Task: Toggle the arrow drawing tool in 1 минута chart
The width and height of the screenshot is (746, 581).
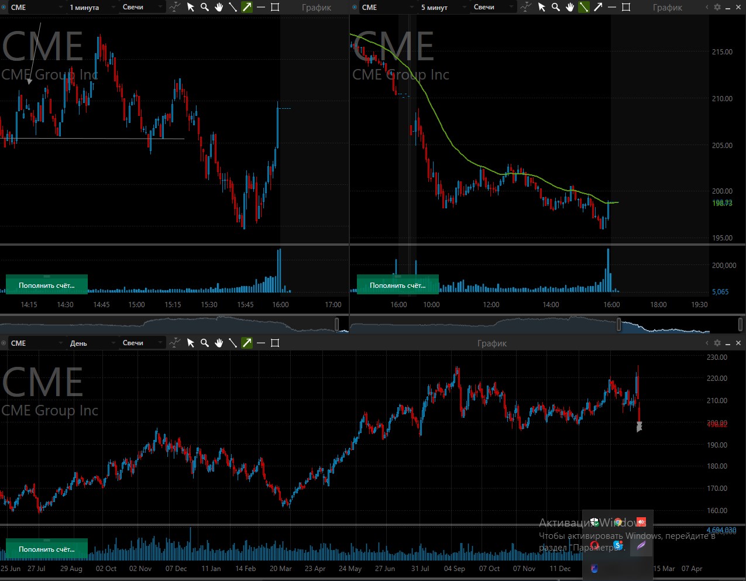Action: [x=247, y=7]
